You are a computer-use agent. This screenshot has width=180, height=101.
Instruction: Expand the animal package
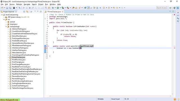(6, 22)
